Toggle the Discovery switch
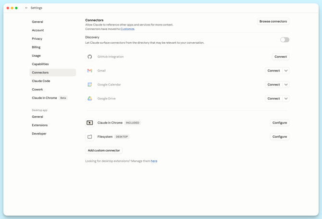 click(x=285, y=39)
